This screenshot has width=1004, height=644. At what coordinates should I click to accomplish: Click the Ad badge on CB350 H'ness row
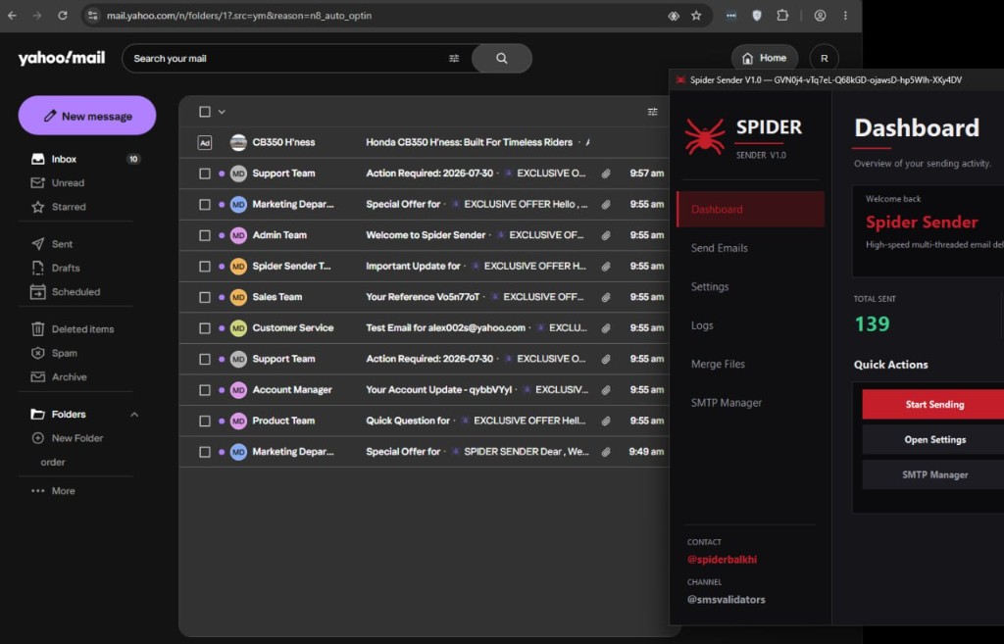tap(204, 143)
